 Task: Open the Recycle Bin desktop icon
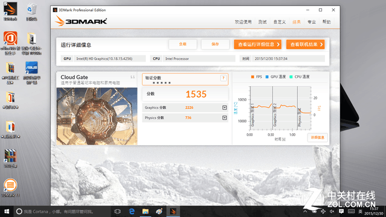(31, 11)
